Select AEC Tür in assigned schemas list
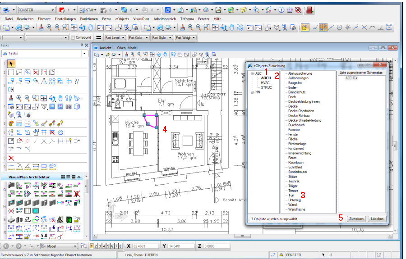The image size is (406, 259). tap(351, 78)
